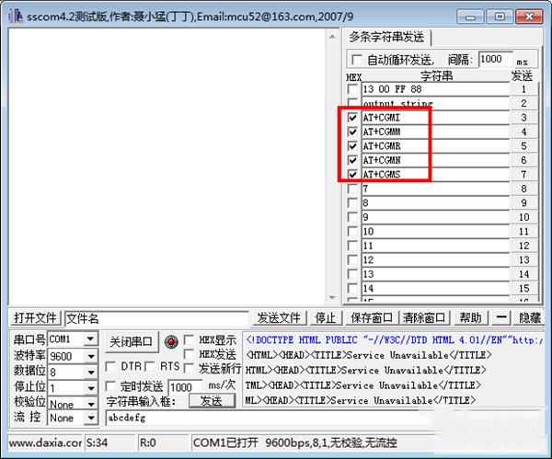Open a file with 打开文件 button
552x459 pixels.
point(36,318)
